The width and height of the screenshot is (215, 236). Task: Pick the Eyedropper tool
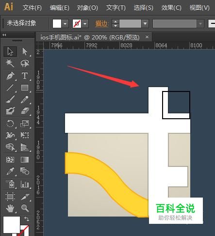(10, 171)
